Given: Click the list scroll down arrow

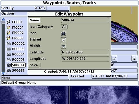Looking at the screenshot, I should 3,73.
